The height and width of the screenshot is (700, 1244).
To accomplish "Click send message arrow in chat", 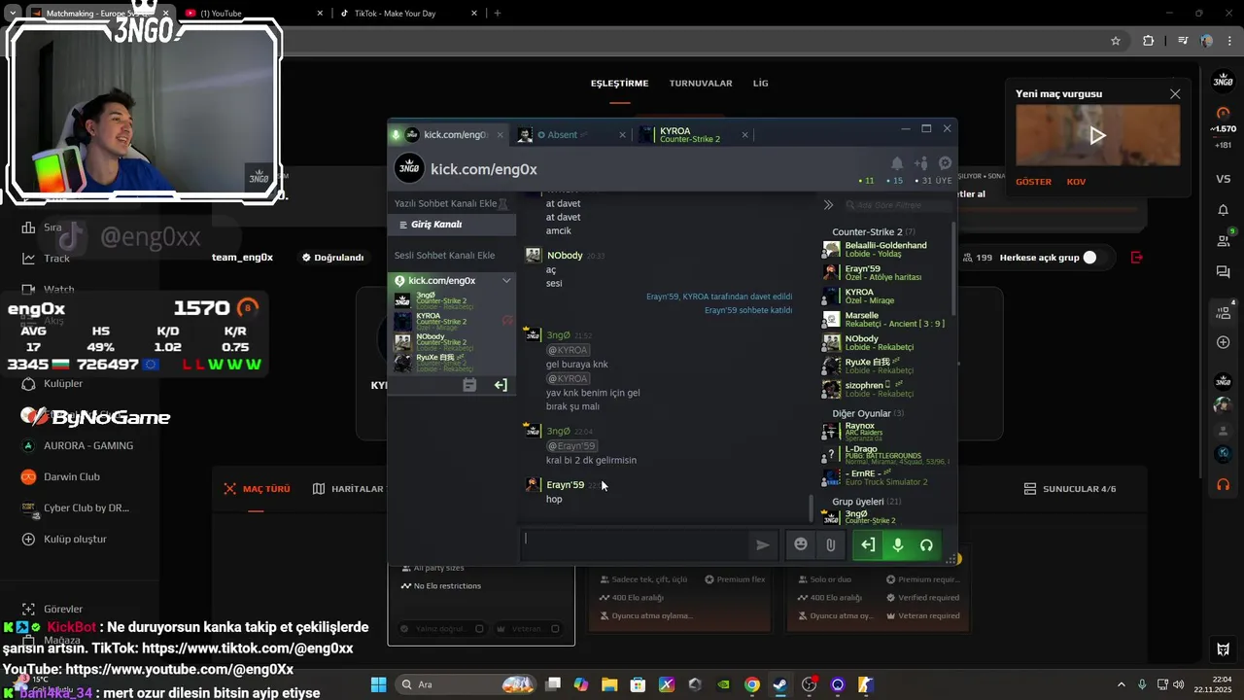I will click(763, 545).
